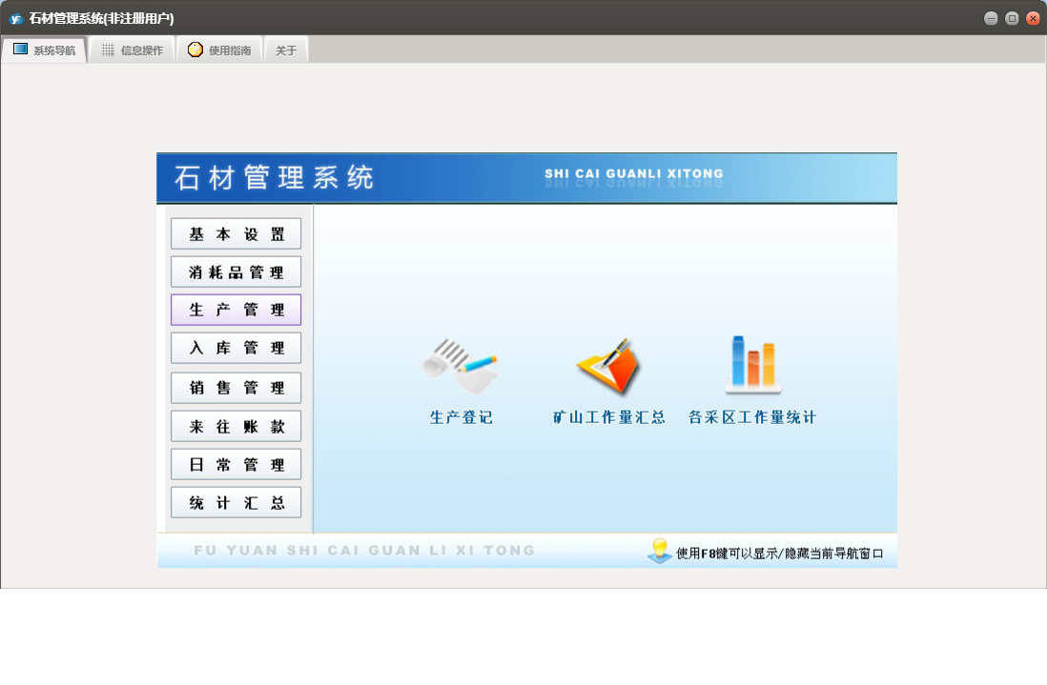The width and height of the screenshot is (1047, 685).
Task: Open the 使用指南 tab
Action: pyautogui.click(x=219, y=50)
